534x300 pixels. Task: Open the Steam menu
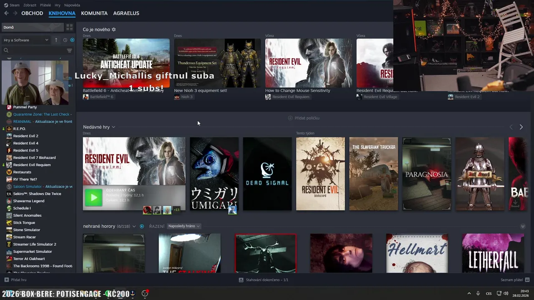click(12, 5)
